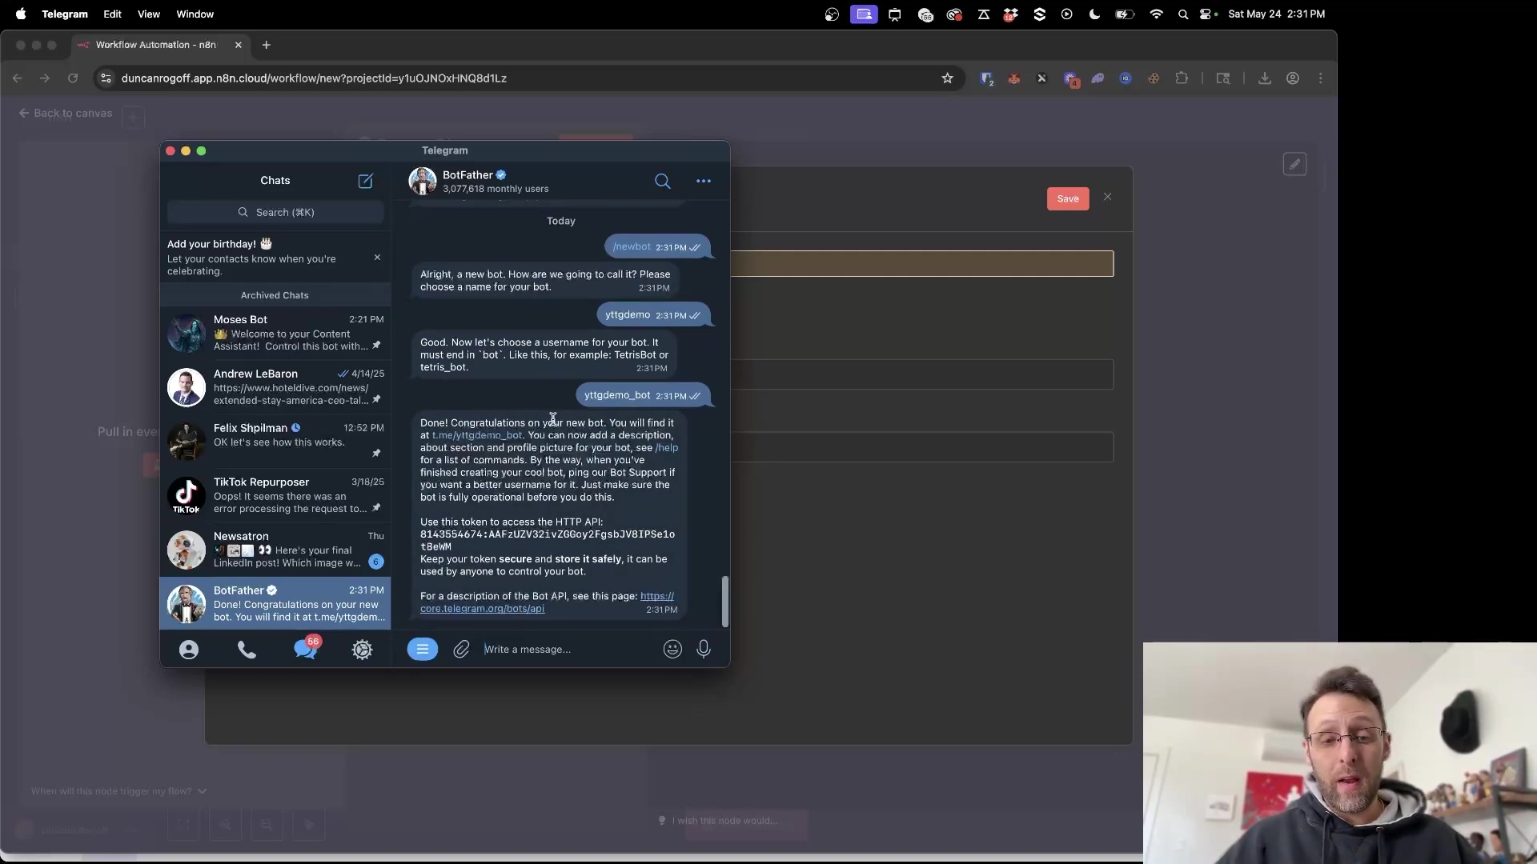The image size is (1537, 864).
Task: Click the browser address bar URL
Action: [x=314, y=78]
